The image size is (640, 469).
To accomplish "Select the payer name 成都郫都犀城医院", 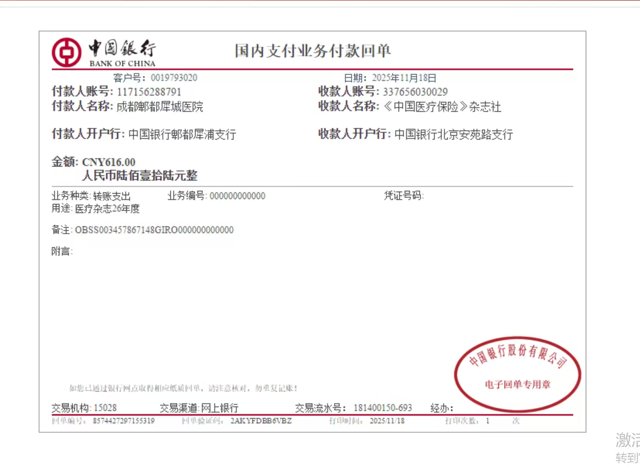I will pyautogui.click(x=160, y=107).
